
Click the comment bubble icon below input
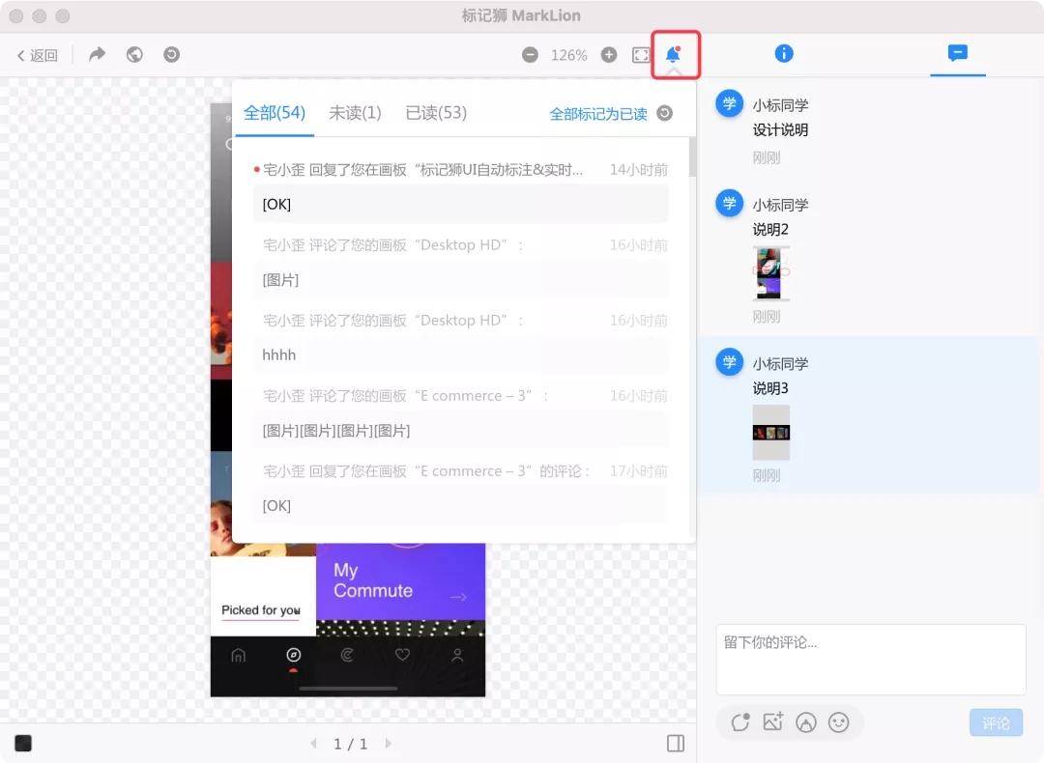click(740, 721)
